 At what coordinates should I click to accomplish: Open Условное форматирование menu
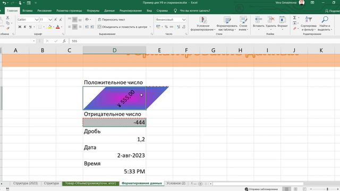click(x=203, y=23)
